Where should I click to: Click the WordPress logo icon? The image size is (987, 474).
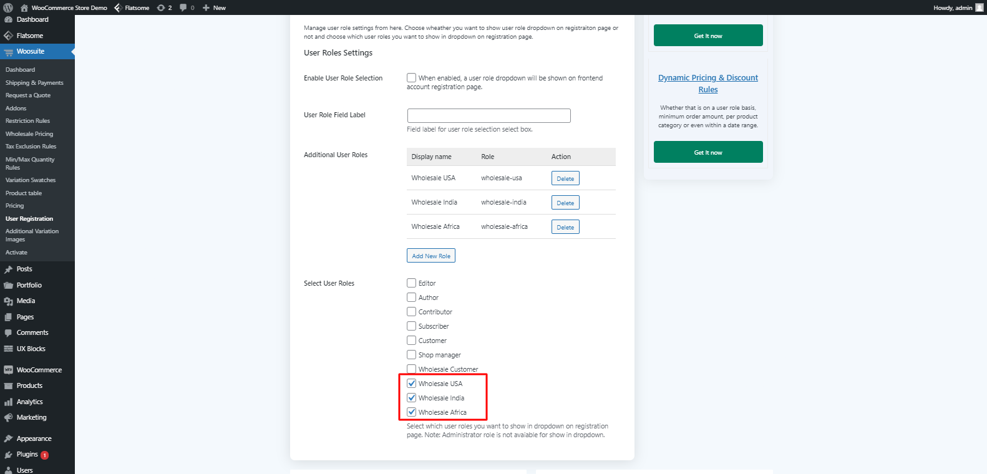click(x=8, y=7)
